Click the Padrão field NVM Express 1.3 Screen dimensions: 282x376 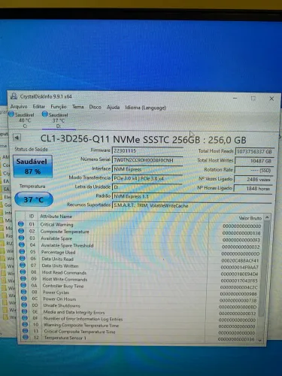(x=192, y=196)
